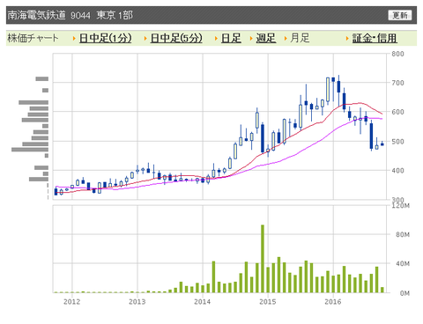Click the 2014 x-axis label
Screen dimensions: 423x324
coord(203,302)
